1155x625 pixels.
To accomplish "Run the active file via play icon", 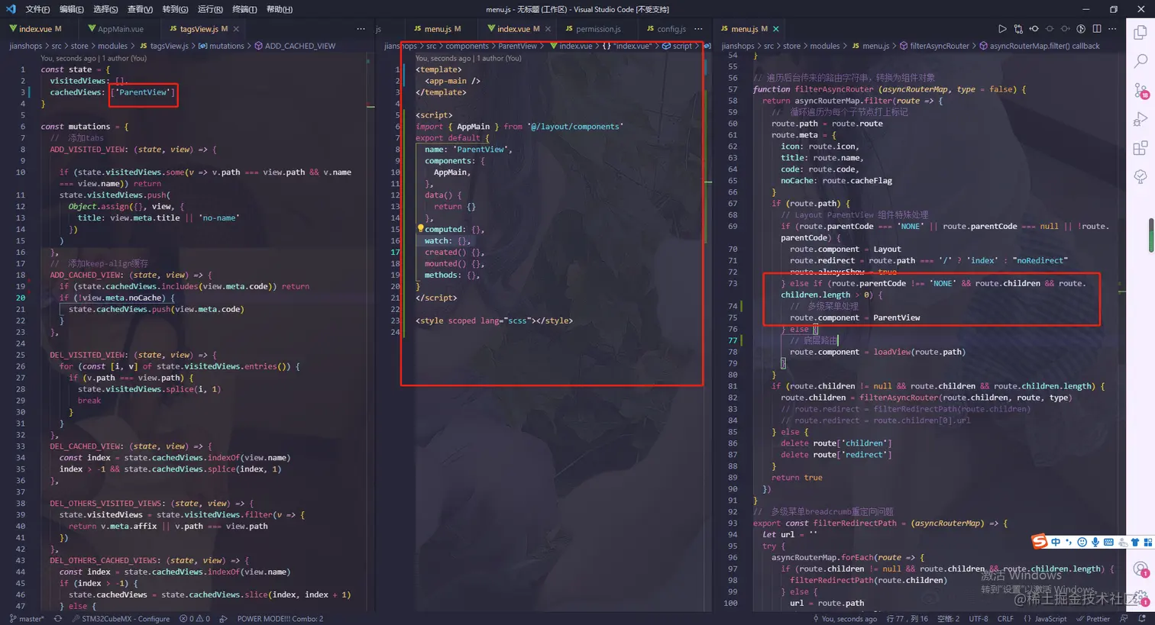I will point(1002,29).
